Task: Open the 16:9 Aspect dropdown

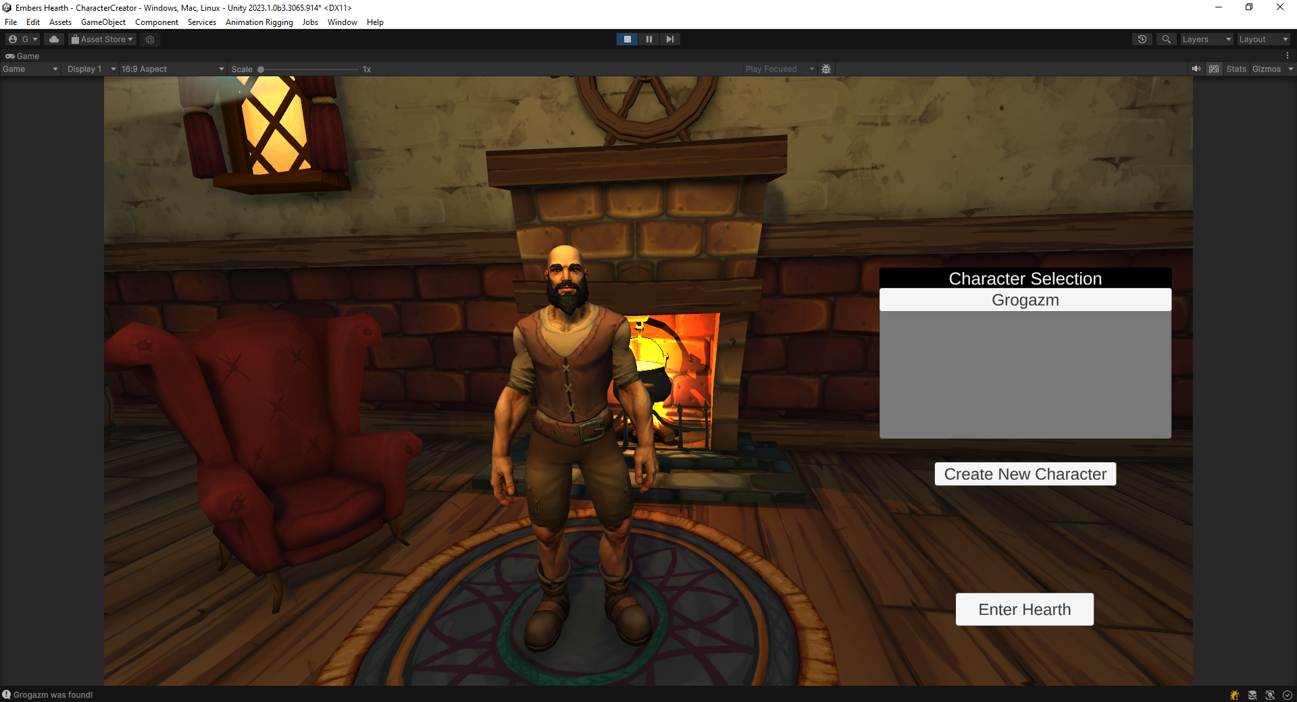Action: coord(172,69)
